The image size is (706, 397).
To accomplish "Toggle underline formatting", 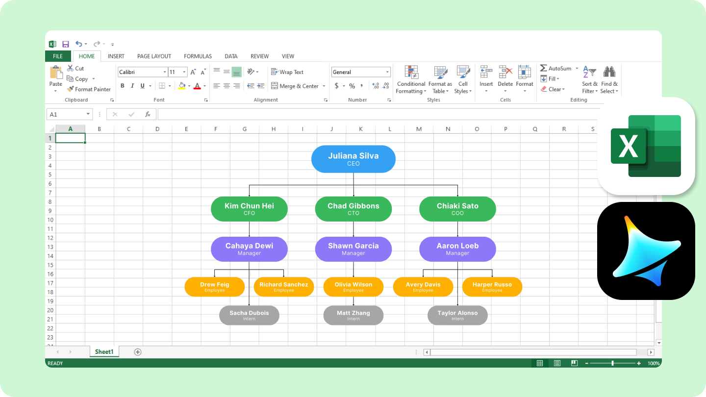I will (x=141, y=86).
